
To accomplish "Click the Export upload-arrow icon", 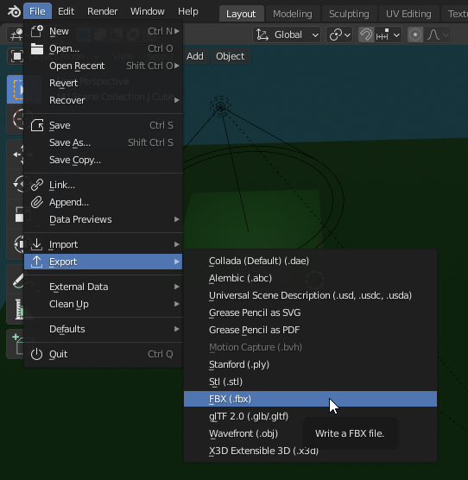I will coord(37,262).
